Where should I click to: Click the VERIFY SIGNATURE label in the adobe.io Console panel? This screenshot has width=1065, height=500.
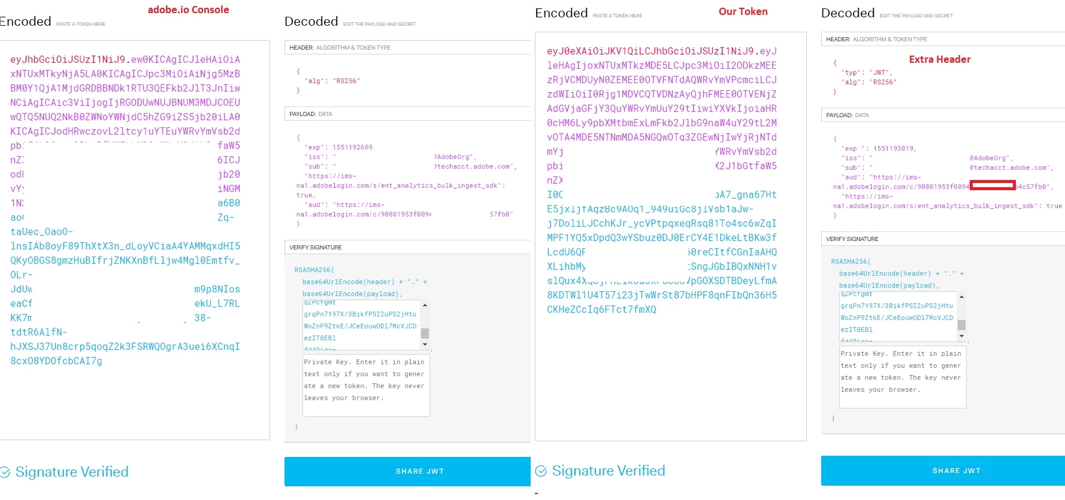pyautogui.click(x=316, y=247)
